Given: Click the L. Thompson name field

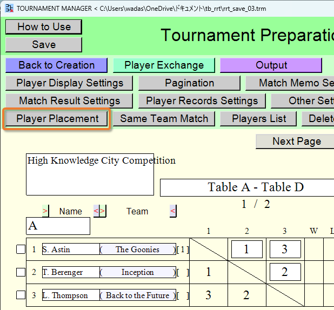Looking at the screenshot, I should (x=71, y=295).
